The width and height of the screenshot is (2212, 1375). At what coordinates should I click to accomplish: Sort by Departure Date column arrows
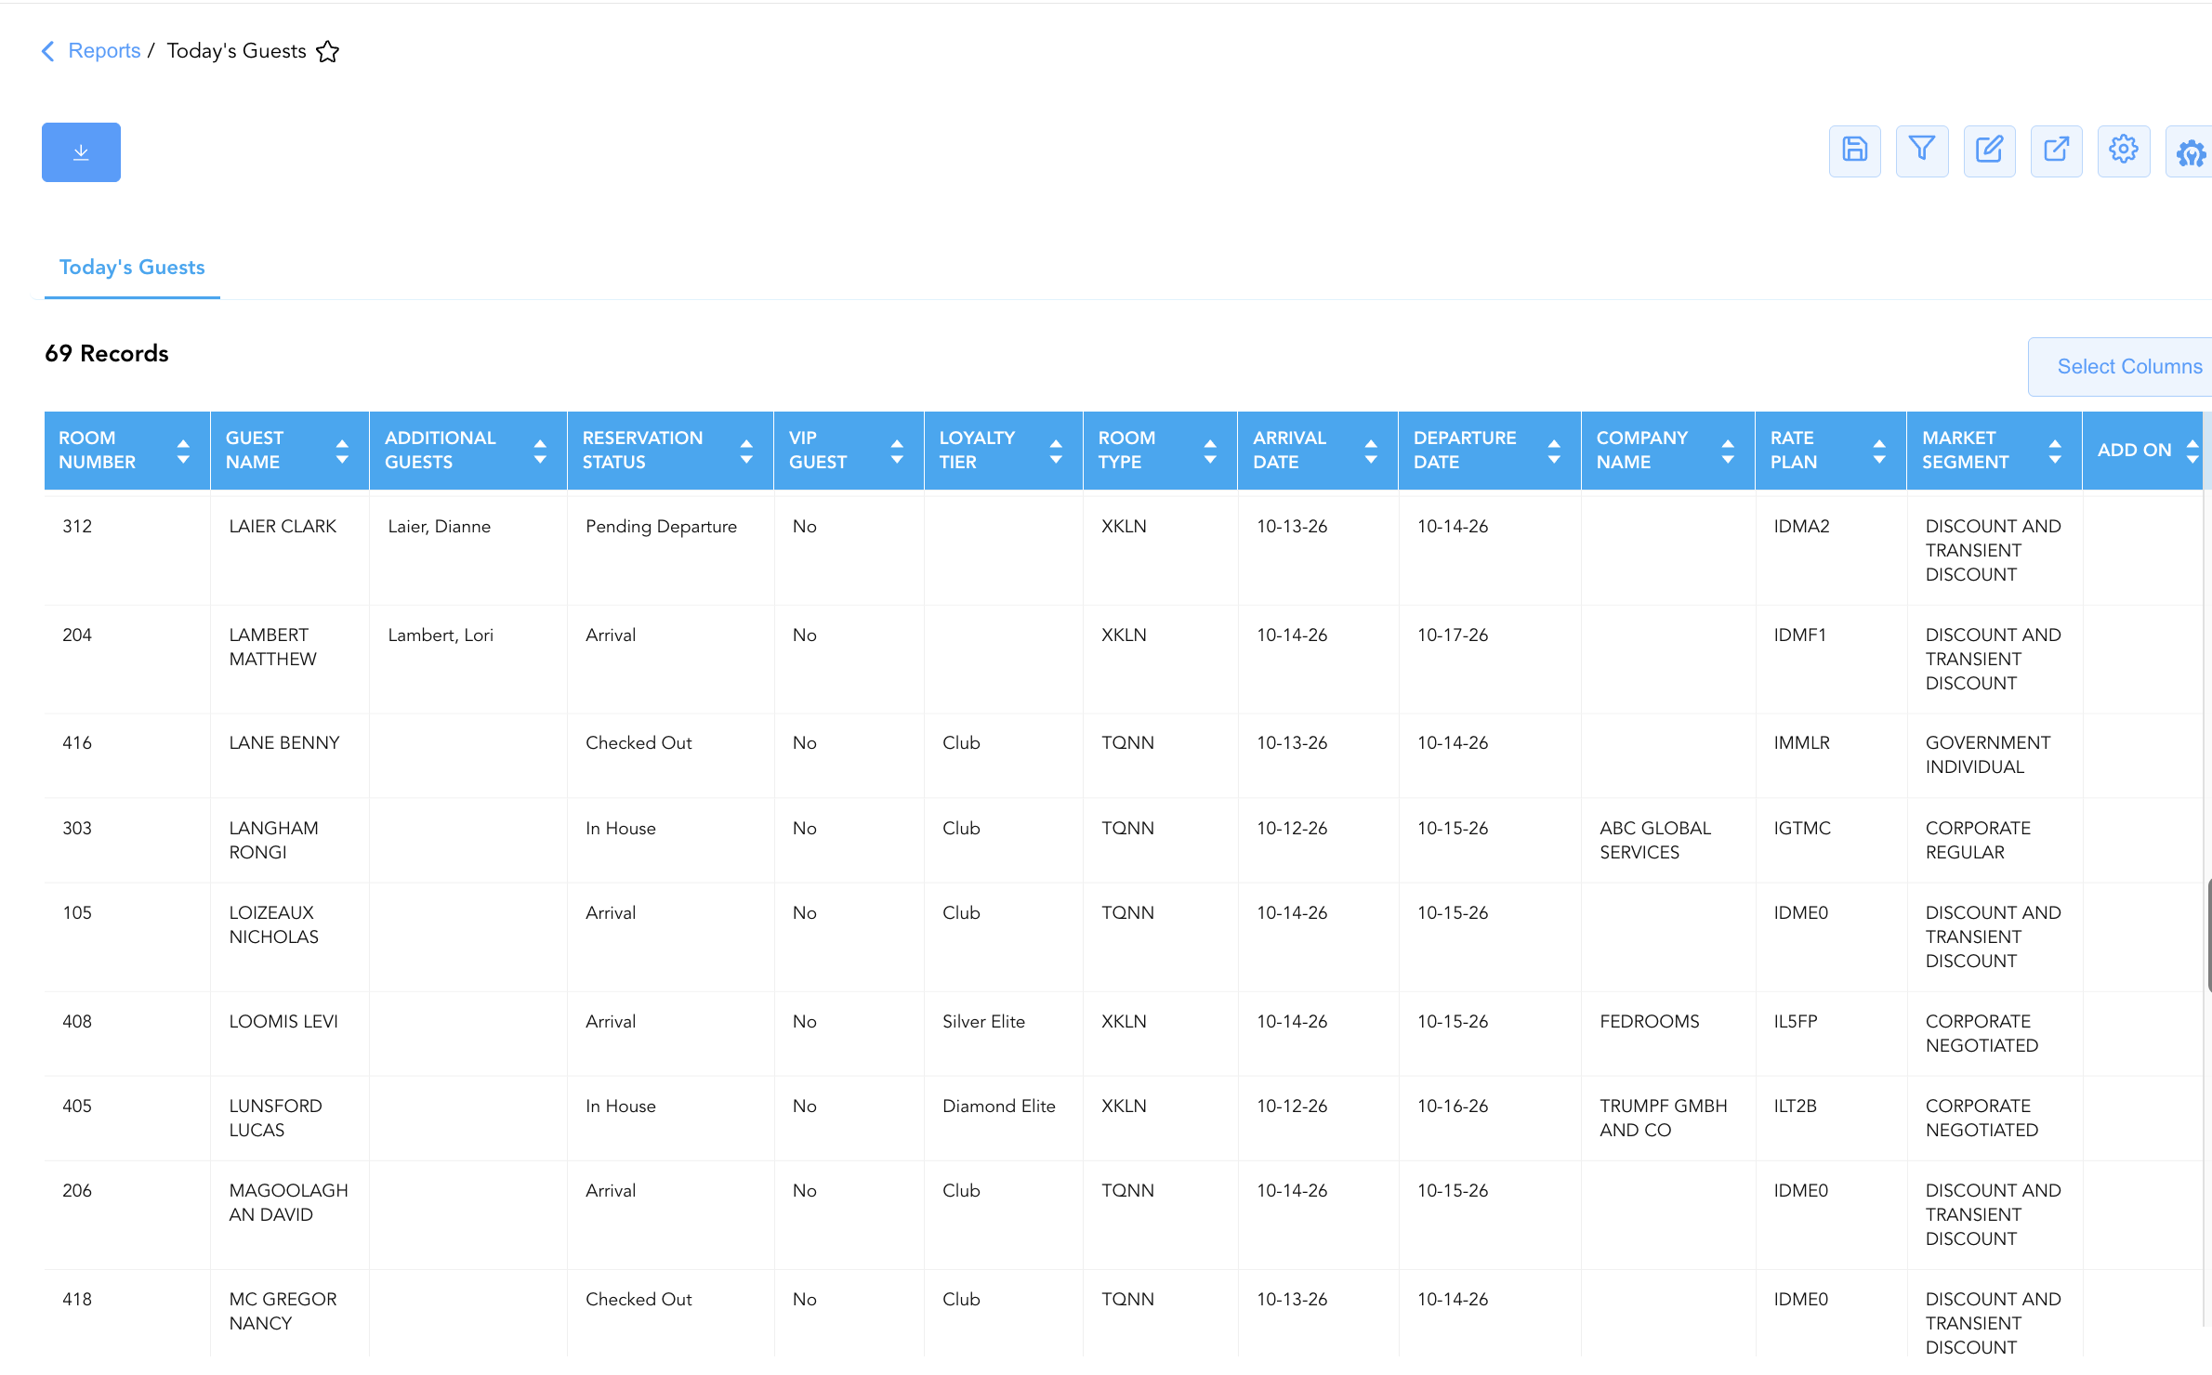click(1554, 452)
